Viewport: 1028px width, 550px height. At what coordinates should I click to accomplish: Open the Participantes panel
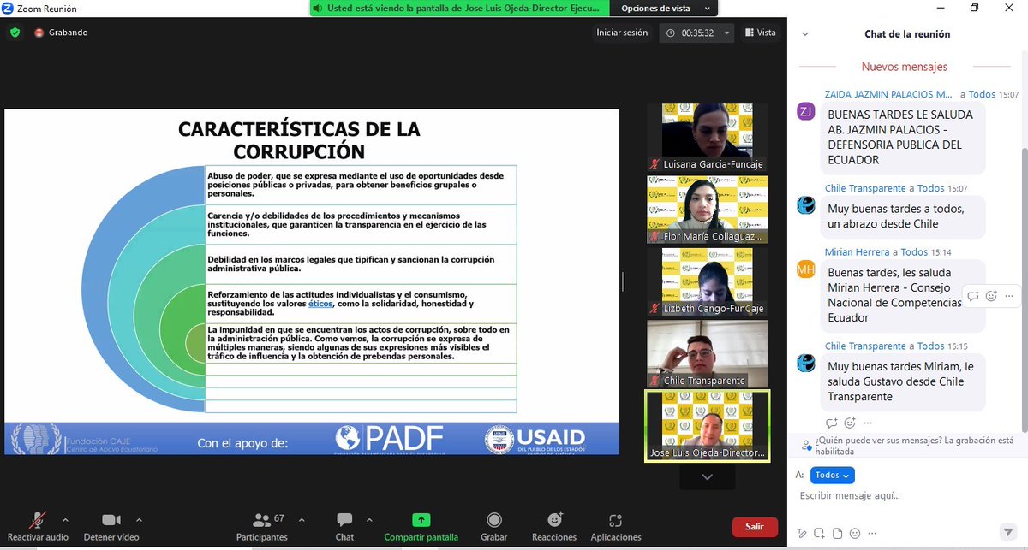(262, 525)
